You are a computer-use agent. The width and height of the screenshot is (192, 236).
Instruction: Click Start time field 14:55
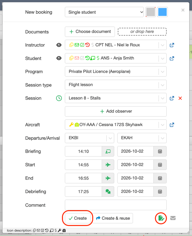[83, 165]
